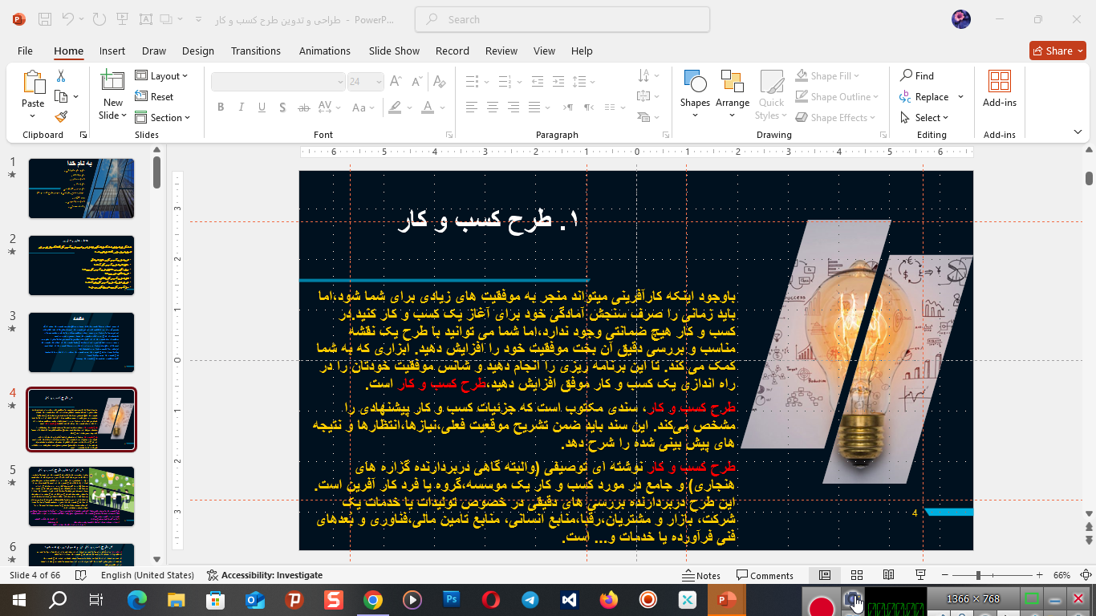Image resolution: width=1096 pixels, height=616 pixels.
Task: Toggle text Shadow
Action: tap(282, 107)
